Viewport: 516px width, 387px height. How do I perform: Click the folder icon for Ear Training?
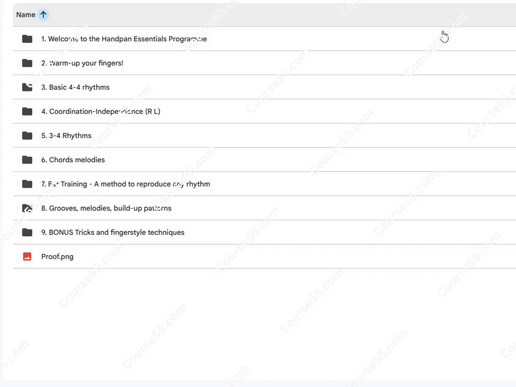27,184
